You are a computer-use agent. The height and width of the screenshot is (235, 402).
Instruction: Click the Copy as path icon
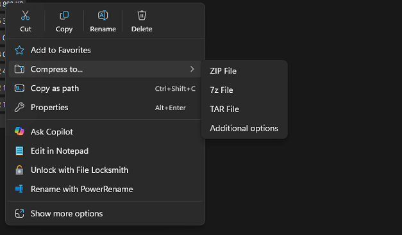(x=19, y=88)
